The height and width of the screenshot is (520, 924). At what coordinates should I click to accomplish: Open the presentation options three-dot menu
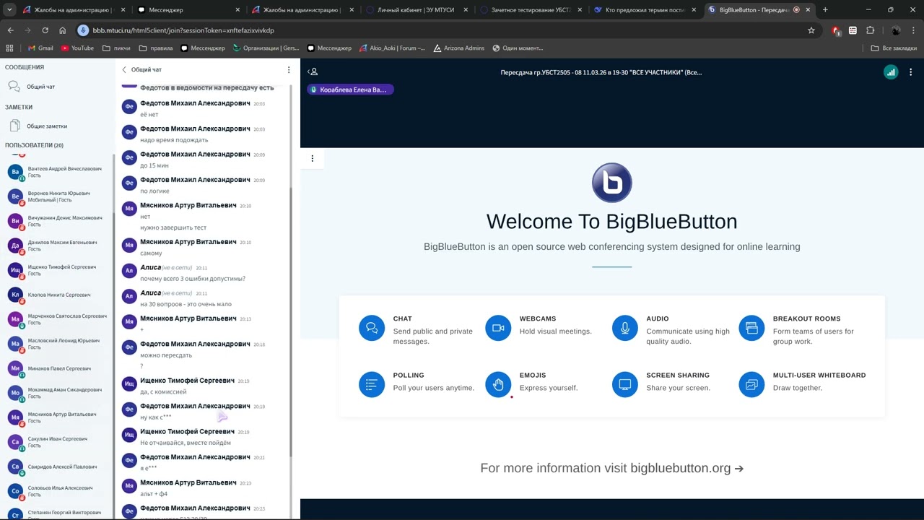tap(313, 159)
